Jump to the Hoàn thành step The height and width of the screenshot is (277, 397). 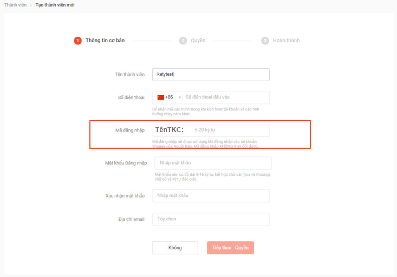click(x=286, y=41)
